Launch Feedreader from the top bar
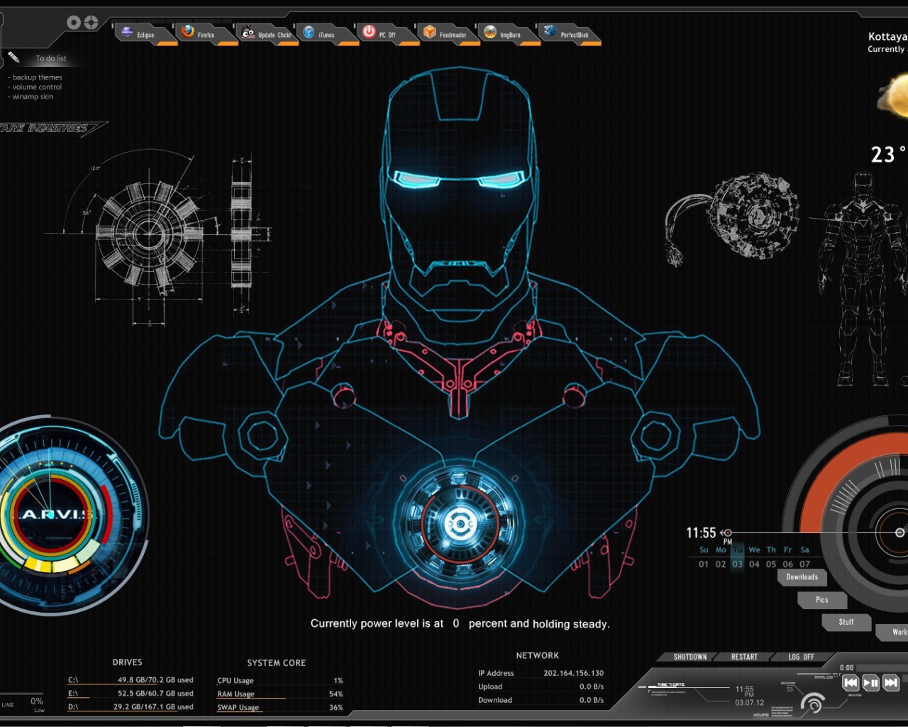 [x=430, y=32]
